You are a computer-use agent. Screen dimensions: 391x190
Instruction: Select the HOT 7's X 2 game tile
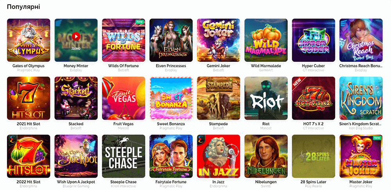[314, 98]
